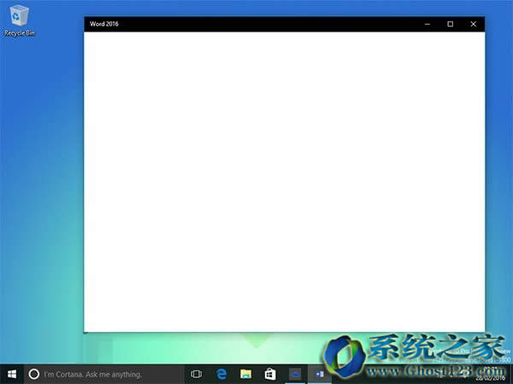Close the Word 2016 window
This screenshot has width=513, height=384.
click(x=474, y=24)
